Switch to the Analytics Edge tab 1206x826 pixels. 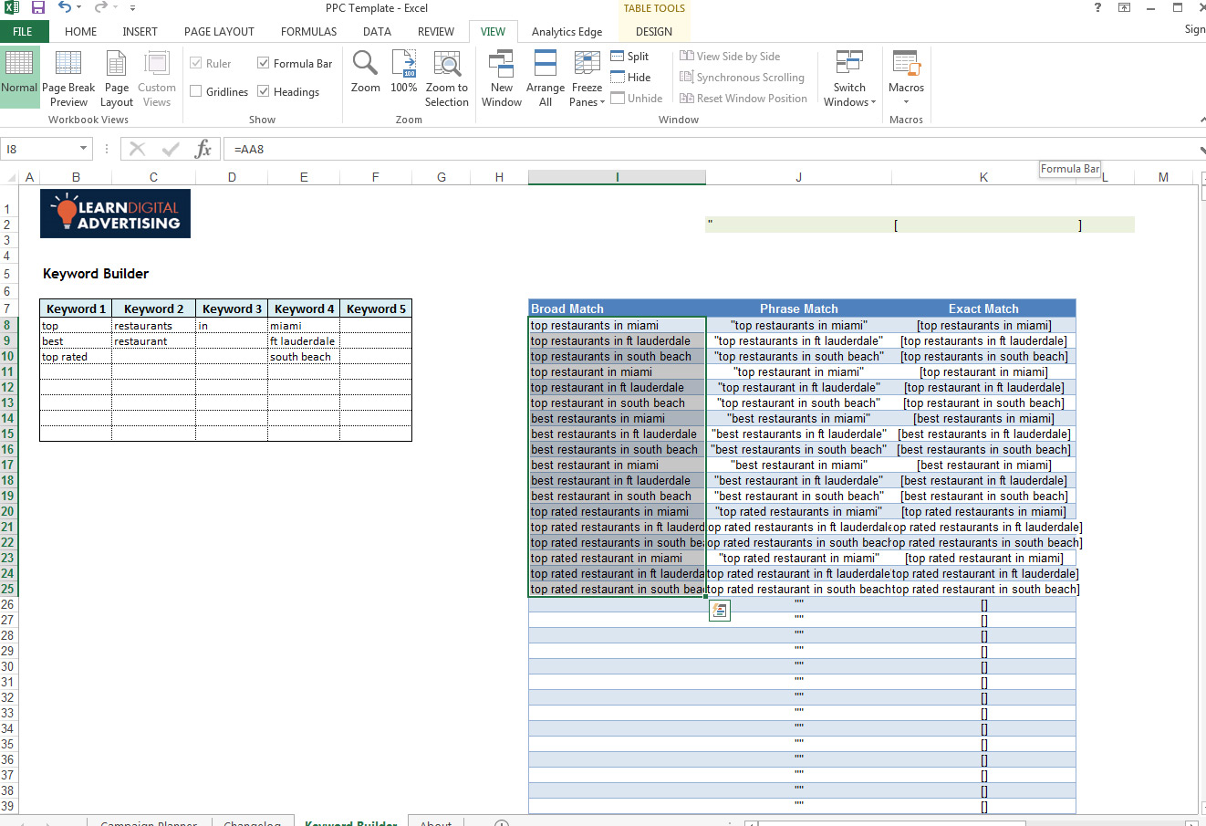(567, 31)
